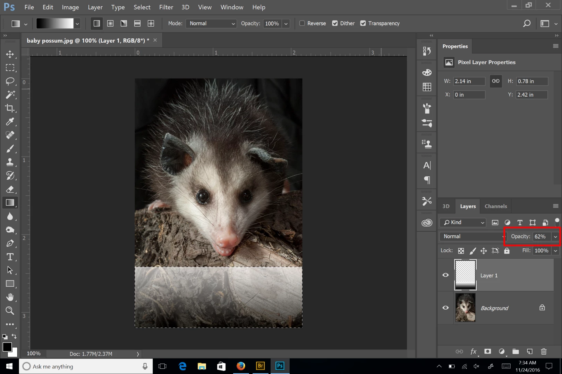Open the gradient Mode dropdown
The height and width of the screenshot is (374, 562).
tap(211, 23)
